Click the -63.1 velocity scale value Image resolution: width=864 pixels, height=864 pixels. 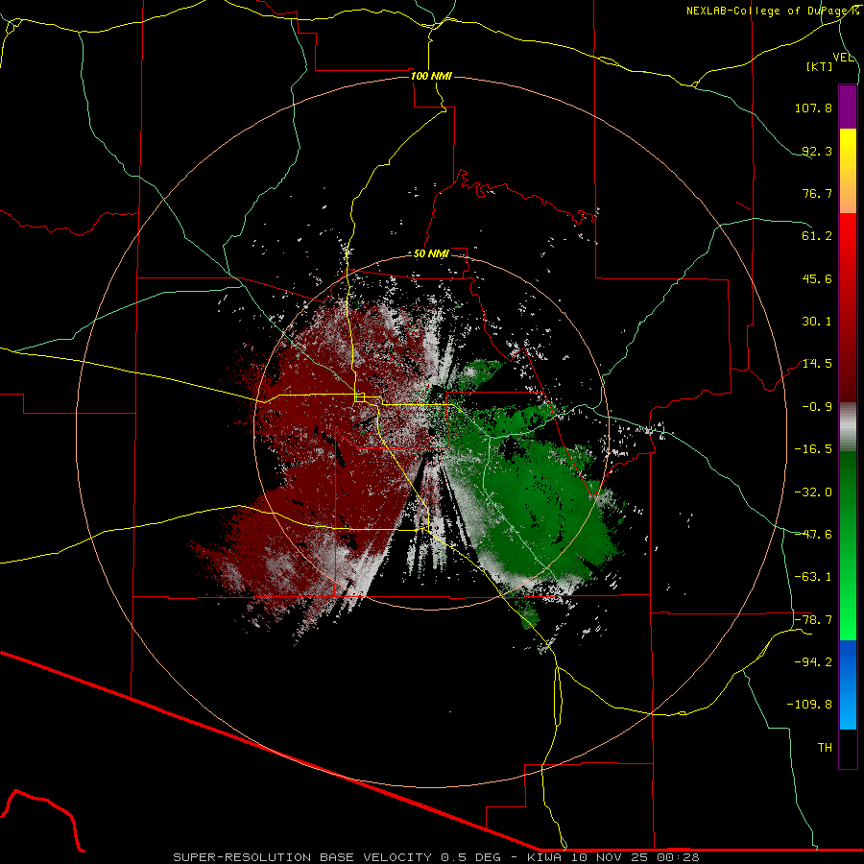(813, 577)
